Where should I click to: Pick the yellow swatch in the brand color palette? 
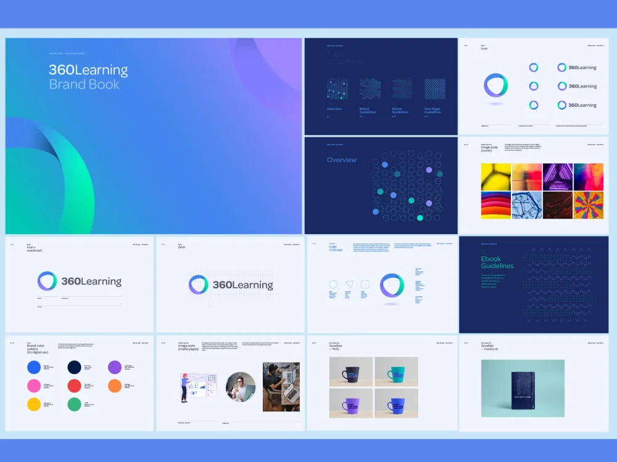pyautogui.click(x=34, y=405)
